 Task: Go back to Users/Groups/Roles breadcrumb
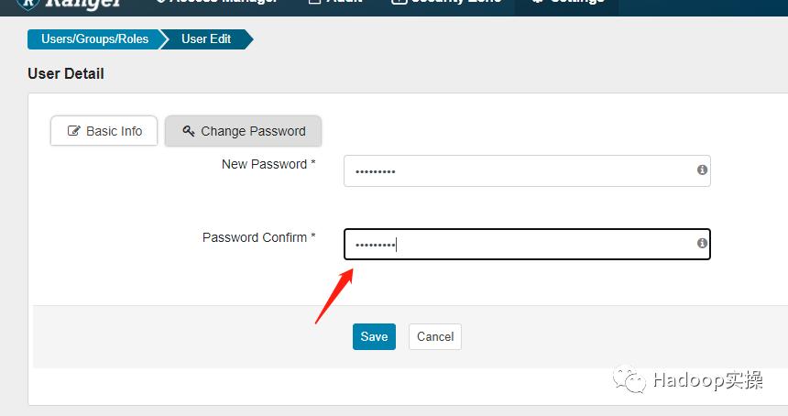point(95,39)
